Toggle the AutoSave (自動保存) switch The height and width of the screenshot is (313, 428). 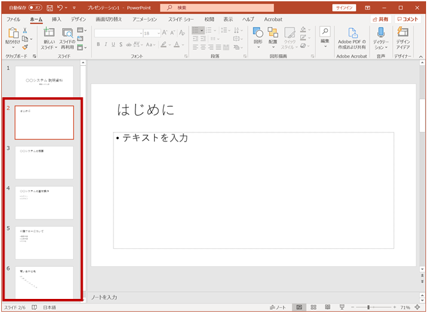35,8
